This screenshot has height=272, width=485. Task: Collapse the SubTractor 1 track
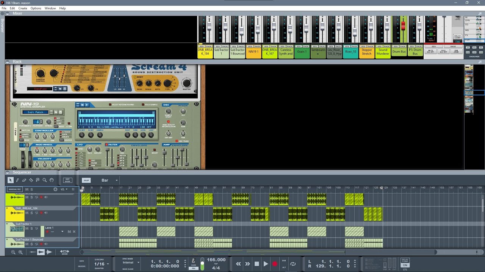pos(7,224)
